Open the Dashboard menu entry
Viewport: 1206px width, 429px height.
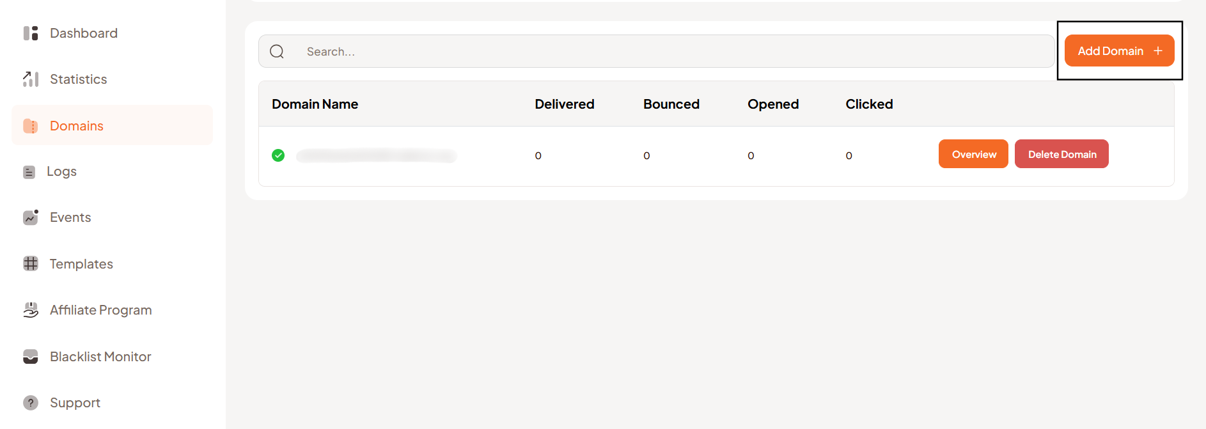(x=83, y=33)
